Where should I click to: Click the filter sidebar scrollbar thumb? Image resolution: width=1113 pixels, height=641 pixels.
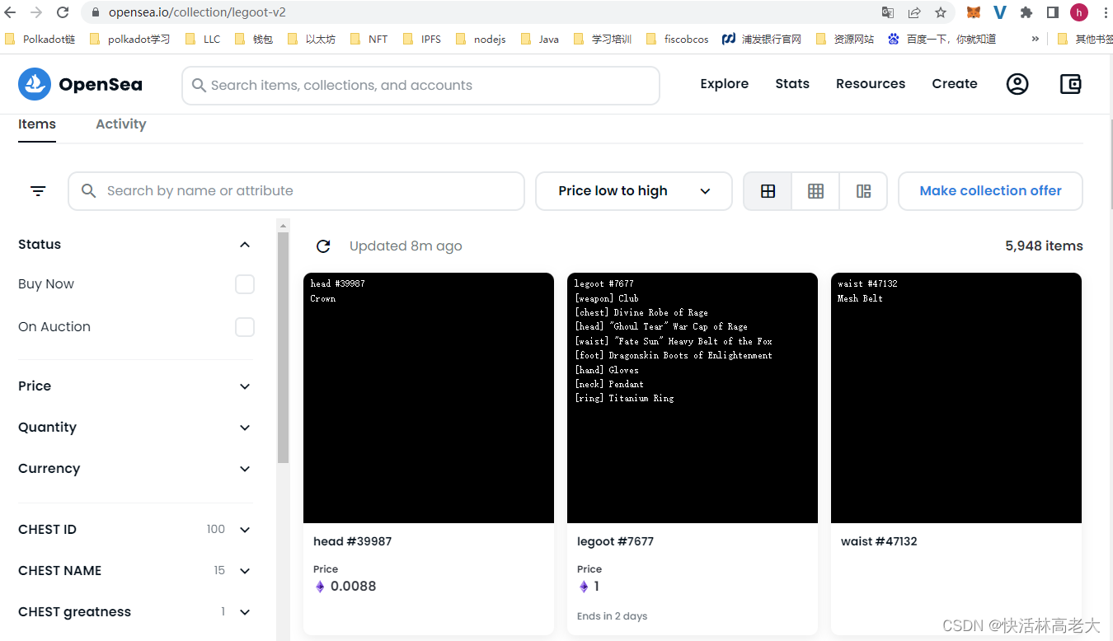pyautogui.click(x=283, y=348)
